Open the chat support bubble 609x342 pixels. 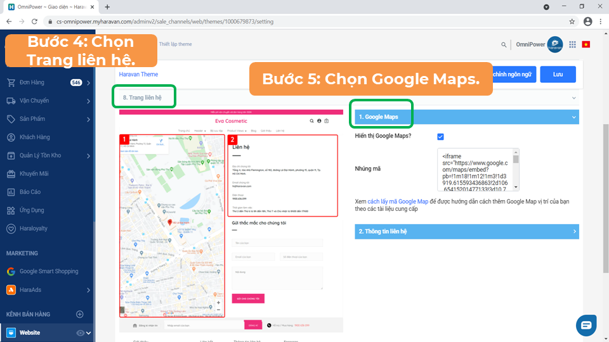click(x=586, y=325)
